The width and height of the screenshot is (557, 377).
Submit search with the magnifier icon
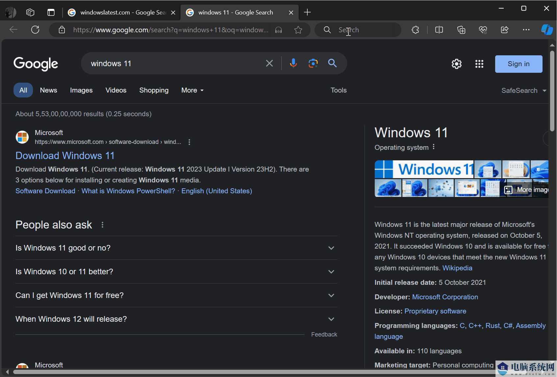click(x=332, y=63)
